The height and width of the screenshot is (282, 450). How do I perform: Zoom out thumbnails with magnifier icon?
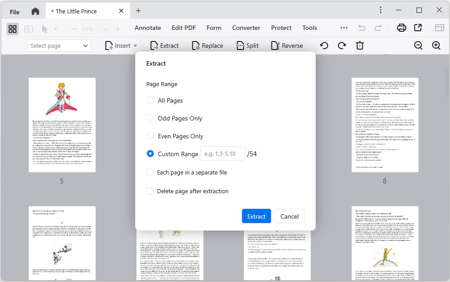click(418, 46)
